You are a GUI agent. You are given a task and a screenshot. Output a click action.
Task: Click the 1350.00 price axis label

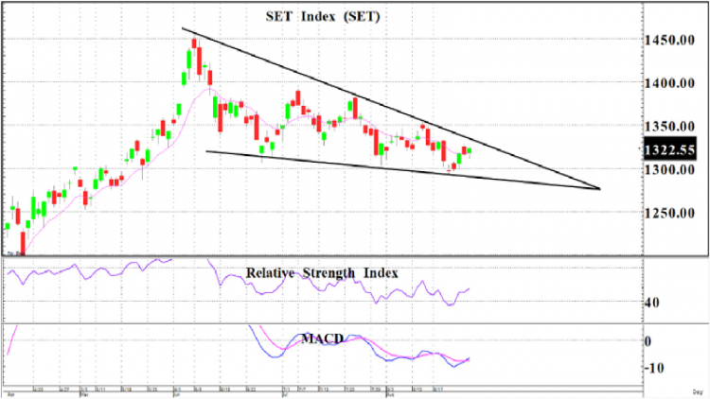pyautogui.click(x=669, y=127)
